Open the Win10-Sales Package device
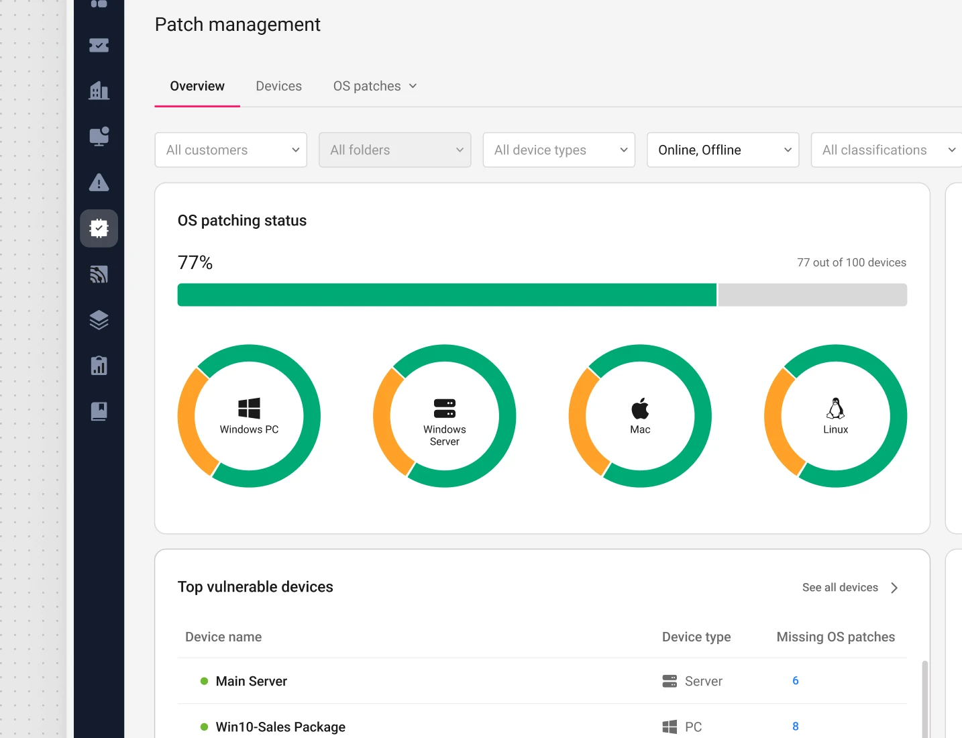This screenshot has height=738, width=962. (x=280, y=727)
